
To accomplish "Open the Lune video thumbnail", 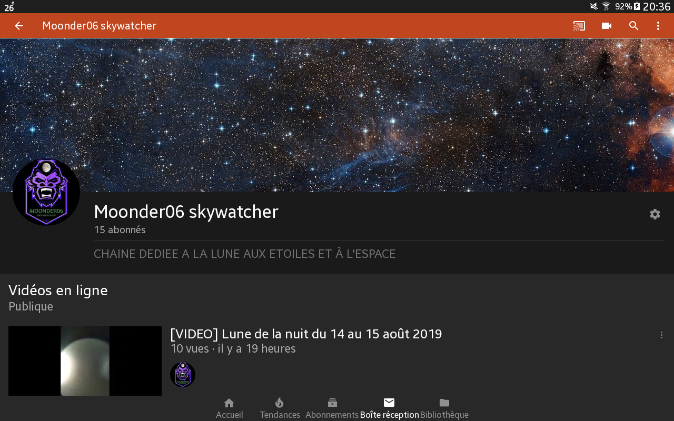I will (x=85, y=361).
